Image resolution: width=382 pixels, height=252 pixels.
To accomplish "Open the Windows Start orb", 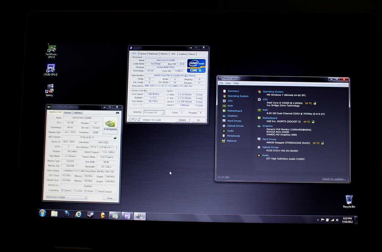I will 43,213.
